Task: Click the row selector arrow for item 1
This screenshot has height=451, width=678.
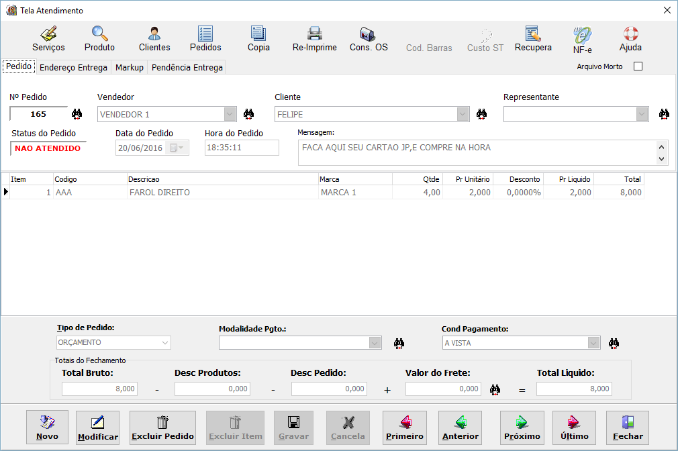Action: [x=5, y=191]
